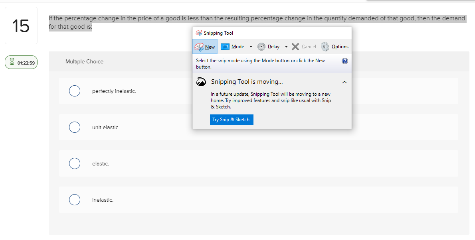Collapse the 'Snipping Tool is moving' notice
The image size is (475, 240).
click(x=344, y=82)
